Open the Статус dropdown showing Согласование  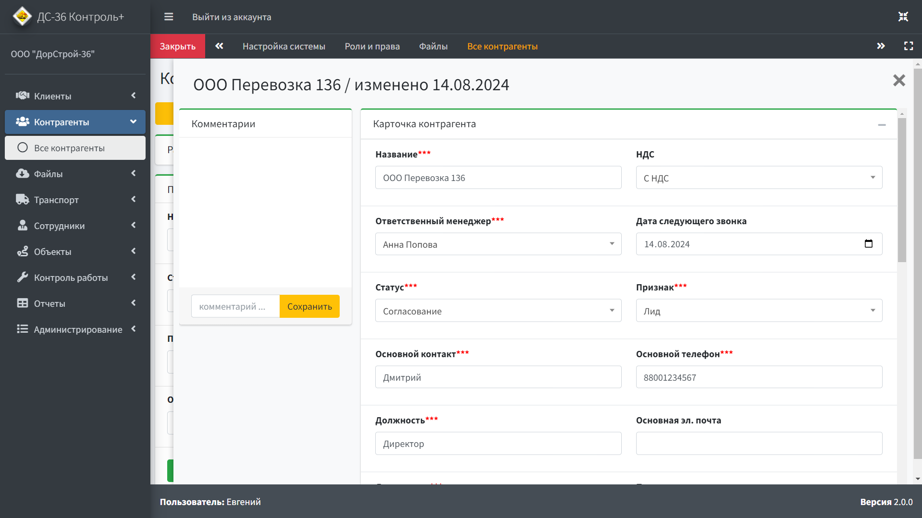point(498,311)
